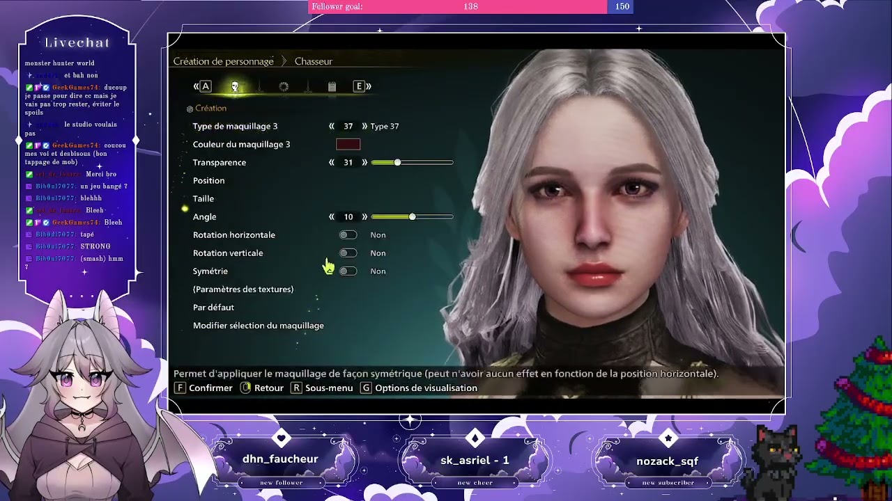Click the Transparence slider handle
Image resolution: width=892 pixels, height=501 pixels.
[397, 162]
